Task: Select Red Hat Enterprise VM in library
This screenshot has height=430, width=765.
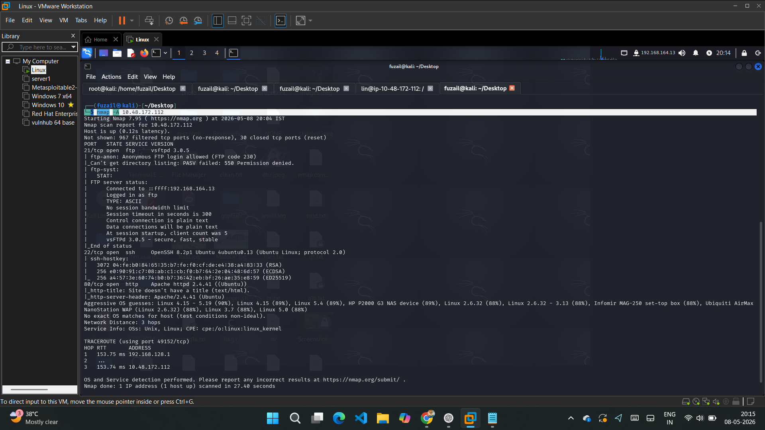Action: (54, 114)
